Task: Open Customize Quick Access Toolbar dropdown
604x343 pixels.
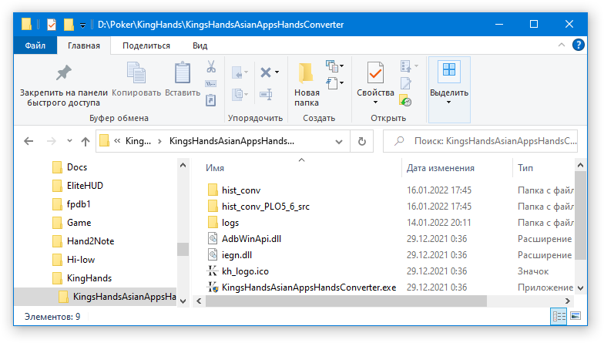Action: tap(82, 25)
